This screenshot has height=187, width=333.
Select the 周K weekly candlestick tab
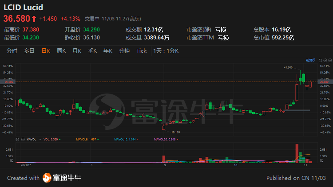click(61, 51)
